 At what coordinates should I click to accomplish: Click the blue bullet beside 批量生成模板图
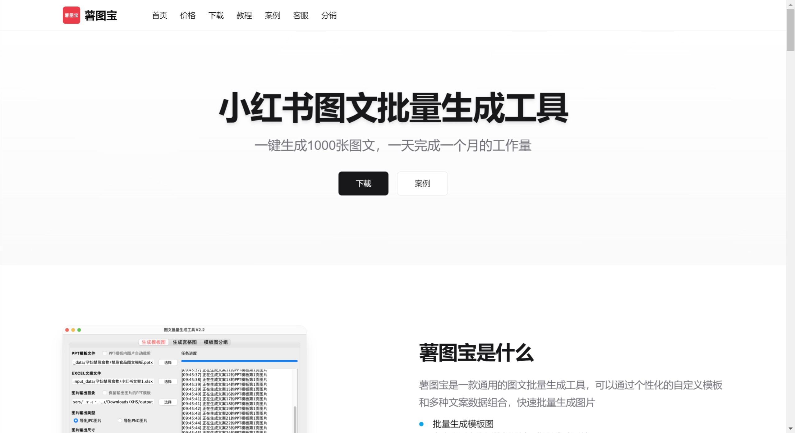pyautogui.click(x=422, y=423)
